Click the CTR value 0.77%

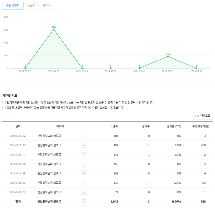tap(177, 183)
